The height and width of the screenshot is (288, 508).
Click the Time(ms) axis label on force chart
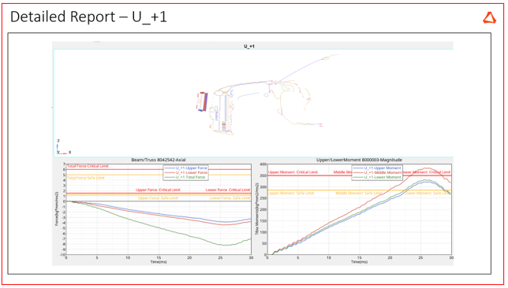coord(159,262)
